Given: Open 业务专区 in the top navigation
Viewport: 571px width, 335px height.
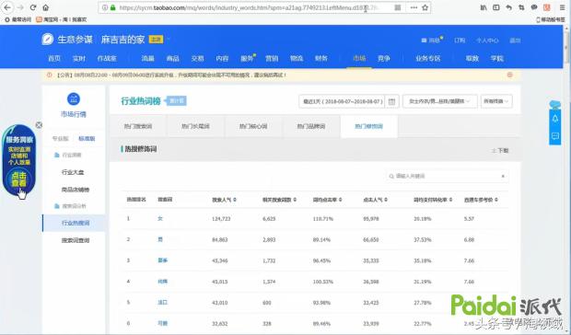Looking at the screenshot, I should (x=428, y=58).
